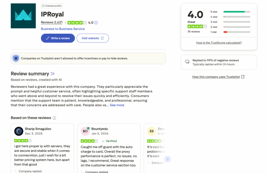Click the info icon next to the 4.0 rating
Image resolution: width=268 pixels, height=173 pixels.
click(96, 23)
